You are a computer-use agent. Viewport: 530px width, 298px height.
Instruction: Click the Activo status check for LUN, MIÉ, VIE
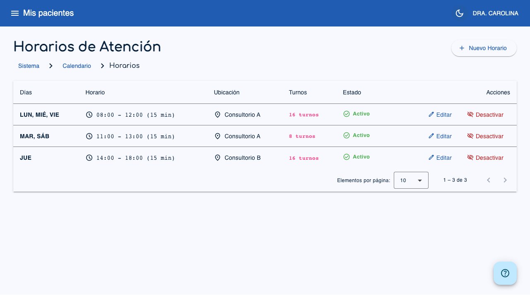point(347,114)
